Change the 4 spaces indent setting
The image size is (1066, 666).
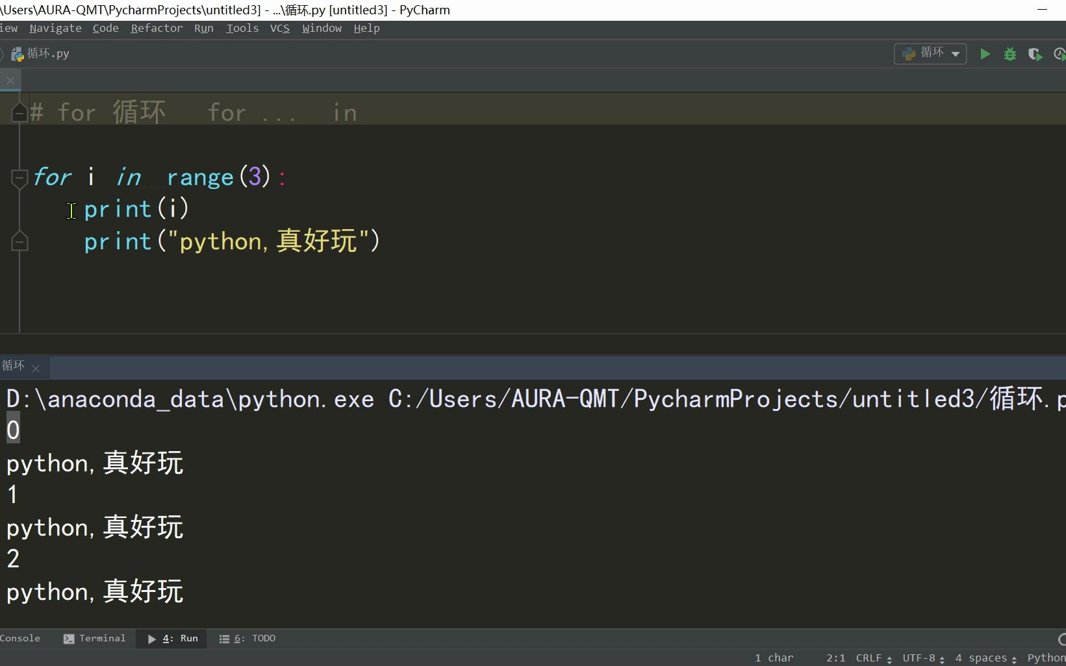coord(985,658)
